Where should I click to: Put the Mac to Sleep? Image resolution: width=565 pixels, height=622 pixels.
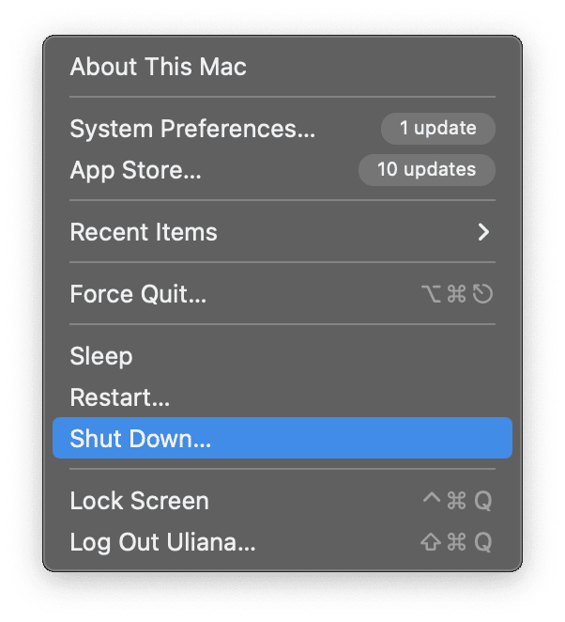[x=101, y=356]
